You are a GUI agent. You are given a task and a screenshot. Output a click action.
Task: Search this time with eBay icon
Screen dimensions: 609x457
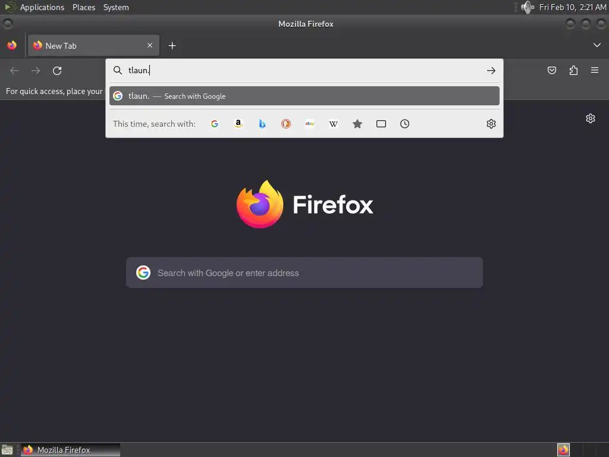(x=310, y=124)
